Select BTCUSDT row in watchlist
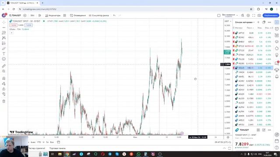The image size is (280, 157). [253, 46]
